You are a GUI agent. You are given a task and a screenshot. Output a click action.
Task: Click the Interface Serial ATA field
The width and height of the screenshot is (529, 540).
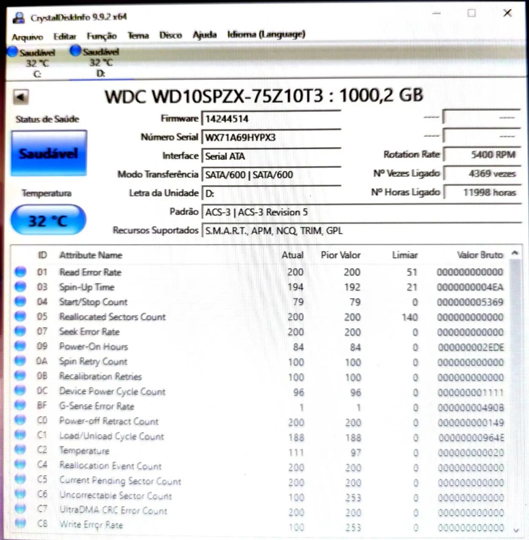(x=271, y=156)
